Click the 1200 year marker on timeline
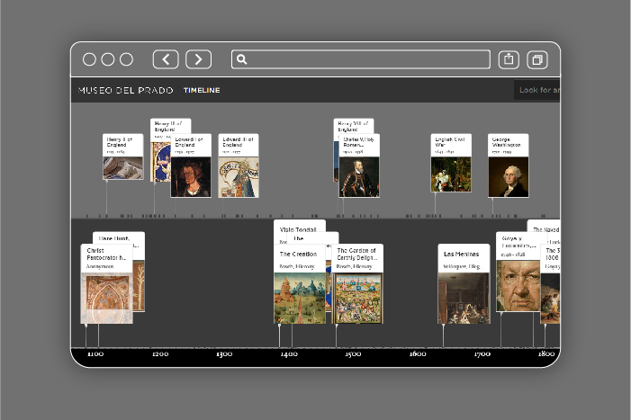This screenshot has height=420, width=631. point(160,354)
